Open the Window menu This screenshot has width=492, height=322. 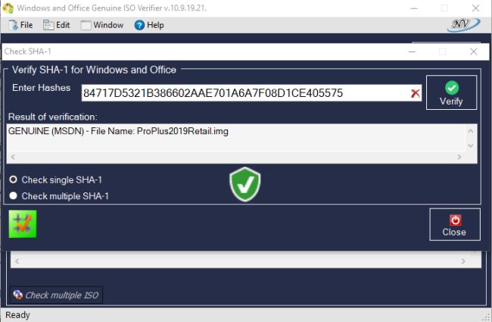pyautogui.click(x=102, y=25)
